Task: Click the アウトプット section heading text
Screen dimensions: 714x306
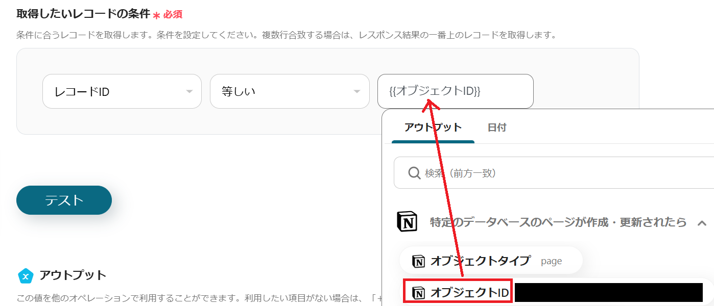Action: 73,275
